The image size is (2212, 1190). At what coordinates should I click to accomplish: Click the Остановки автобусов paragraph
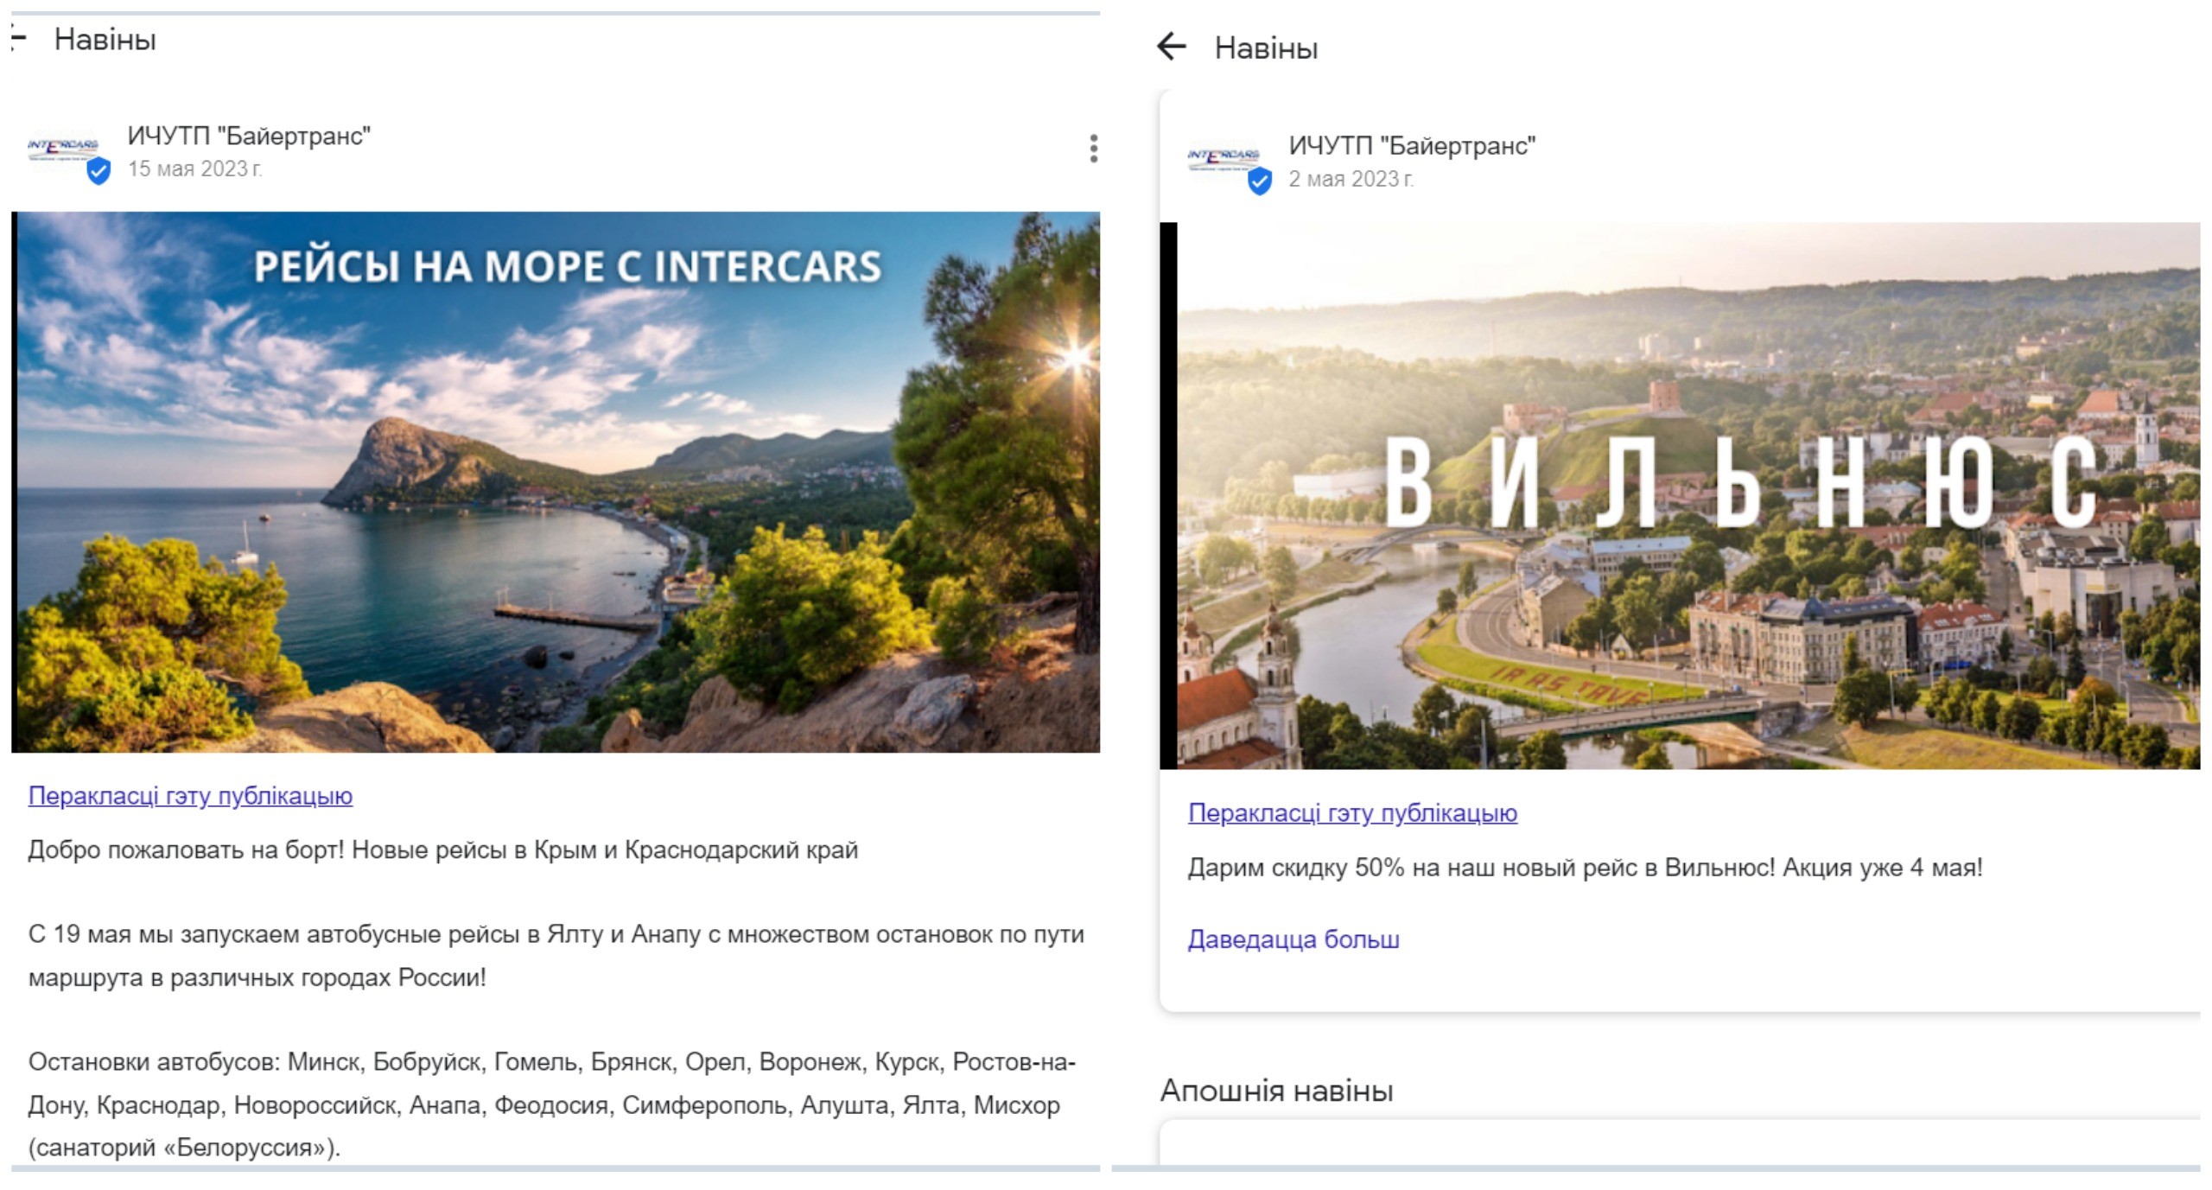[552, 1104]
